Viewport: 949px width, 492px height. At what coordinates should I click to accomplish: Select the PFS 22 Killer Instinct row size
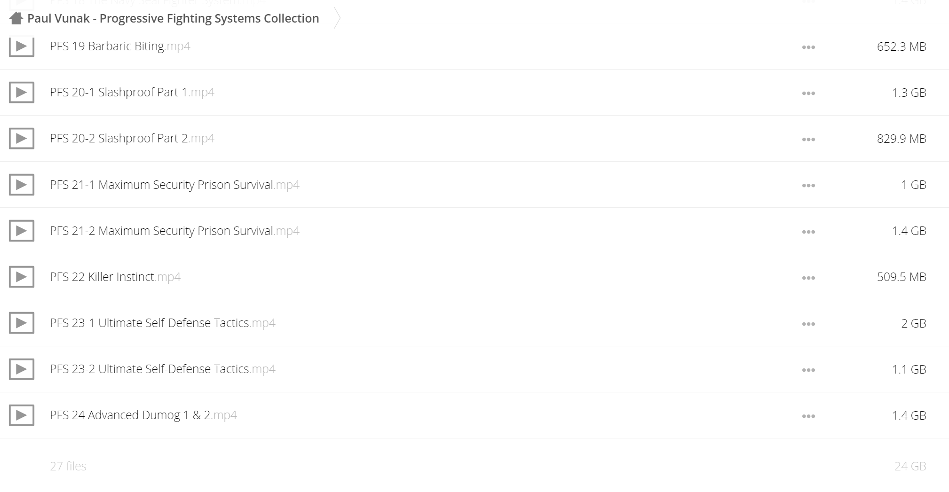(902, 277)
